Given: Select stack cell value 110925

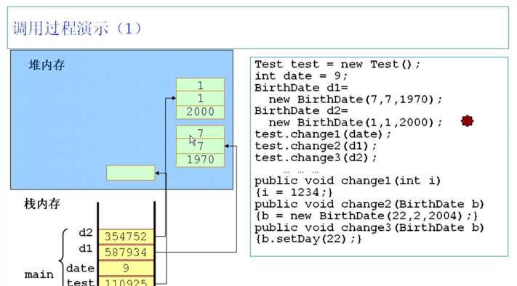Looking at the screenshot, I should click(x=126, y=282).
